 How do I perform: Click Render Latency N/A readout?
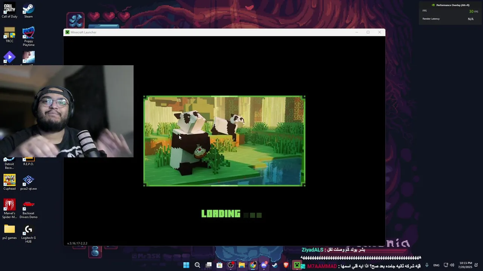tap(471, 19)
